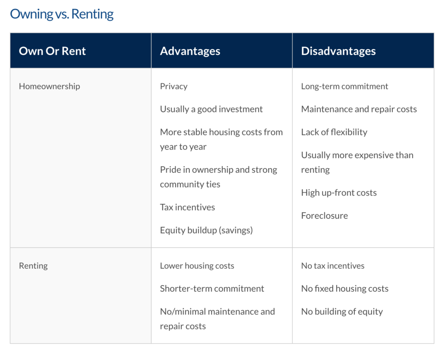Select the "Long-term commitment" disadvantage
This screenshot has height=348, width=447.
click(344, 86)
